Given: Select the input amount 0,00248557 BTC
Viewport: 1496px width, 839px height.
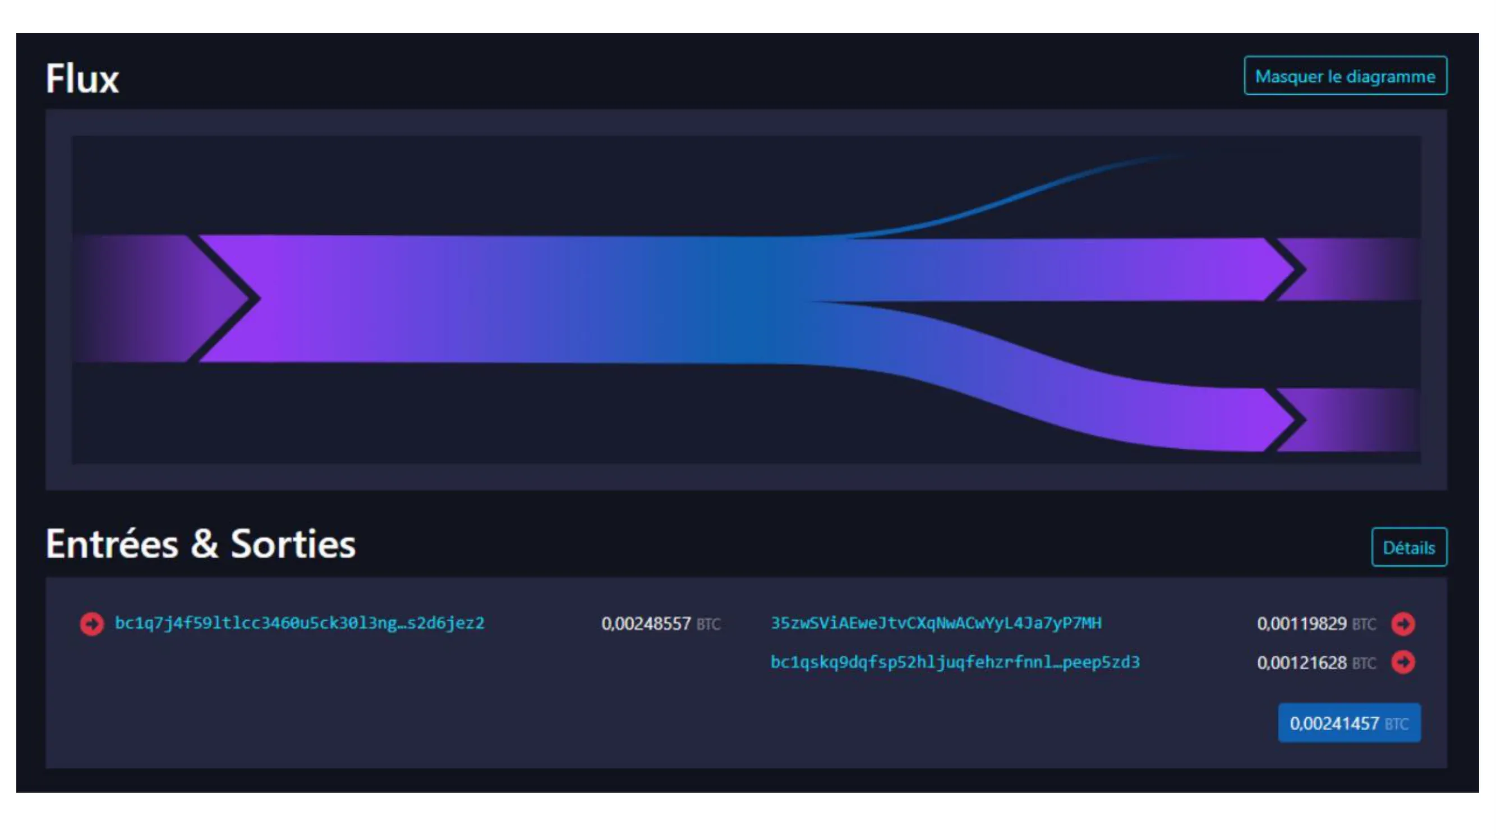Looking at the screenshot, I should [x=661, y=624].
